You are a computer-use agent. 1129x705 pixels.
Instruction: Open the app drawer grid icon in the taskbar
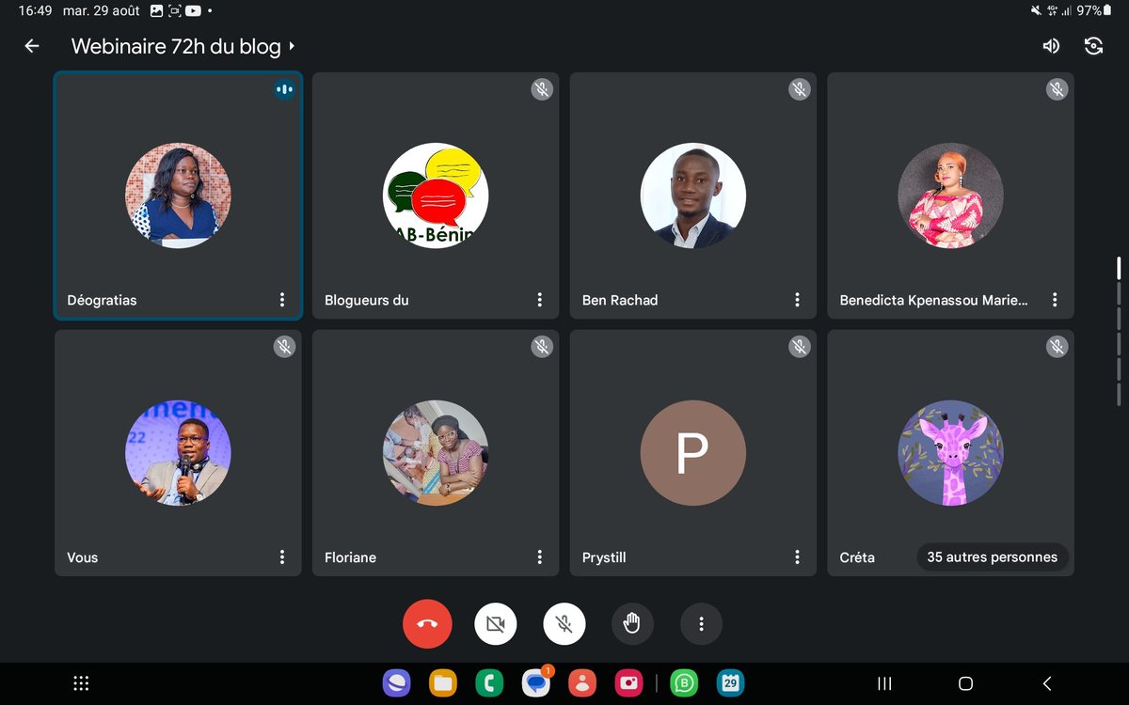81,683
